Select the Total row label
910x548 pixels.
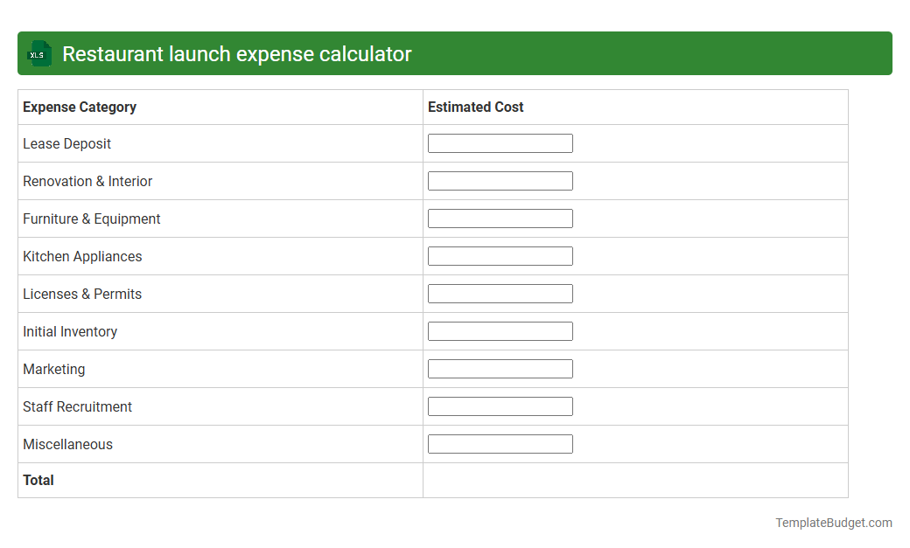click(x=38, y=480)
